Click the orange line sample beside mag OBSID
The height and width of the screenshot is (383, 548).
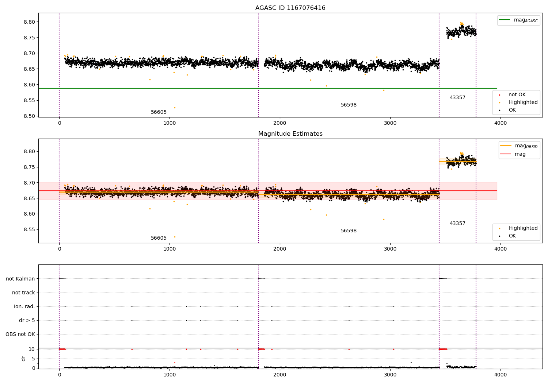click(506, 146)
